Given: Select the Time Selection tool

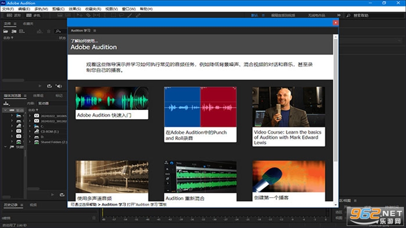Looking at the screenshot, I should point(105,16).
